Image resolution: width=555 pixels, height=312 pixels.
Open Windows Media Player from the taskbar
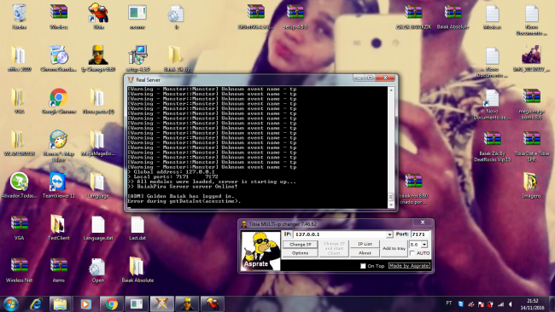pyautogui.click(x=85, y=303)
